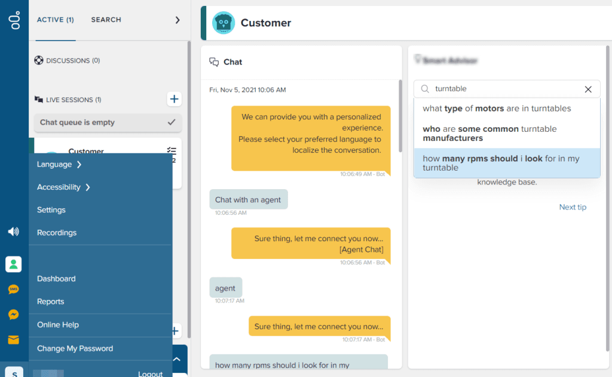The width and height of the screenshot is (612, 377).
Task: Toggle the Chat queue is empty checkmark
Action: [x=172, y=122]
